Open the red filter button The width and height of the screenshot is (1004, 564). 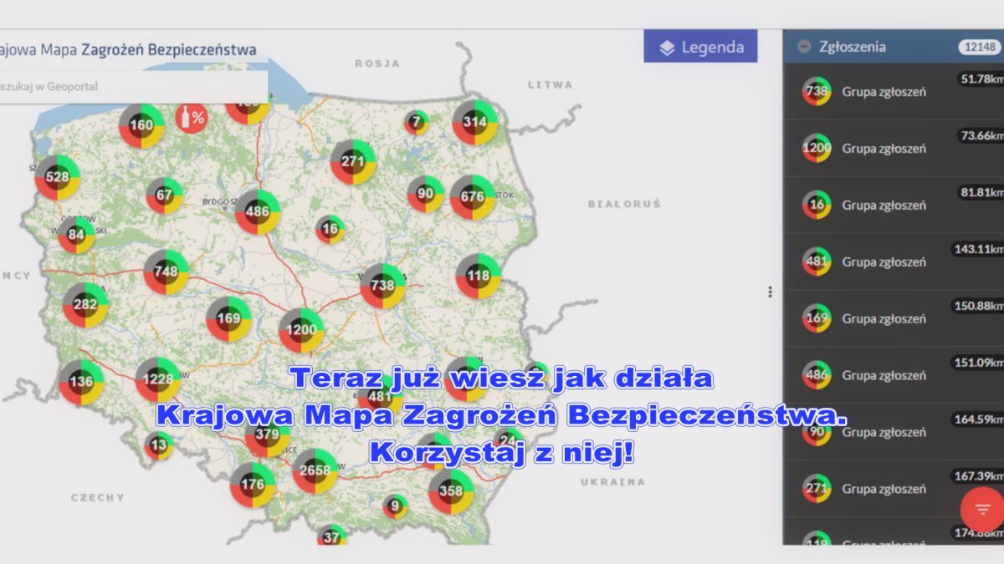[982, 509]
